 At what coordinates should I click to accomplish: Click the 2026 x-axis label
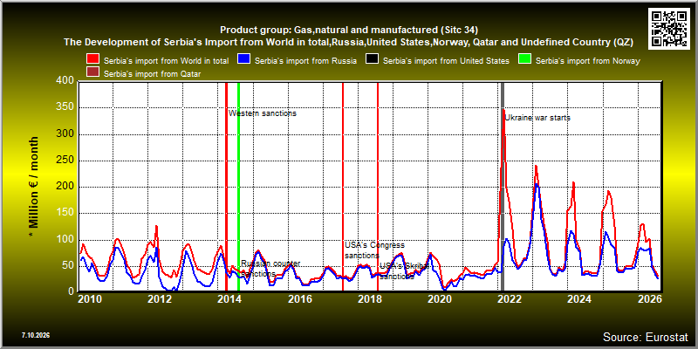click(x=648, y=299)
